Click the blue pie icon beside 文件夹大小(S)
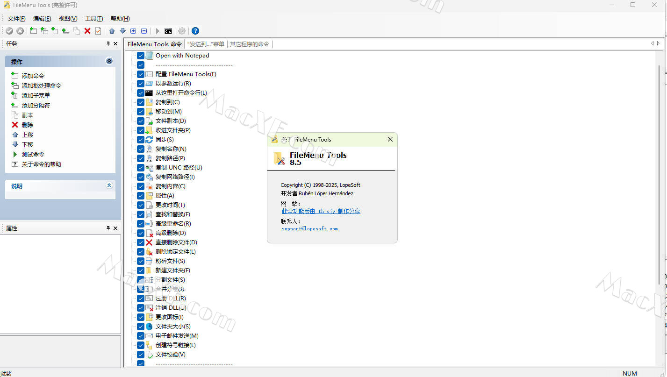Image resolution: width=667 pixels, height=377 pixels. coord(149,327)
